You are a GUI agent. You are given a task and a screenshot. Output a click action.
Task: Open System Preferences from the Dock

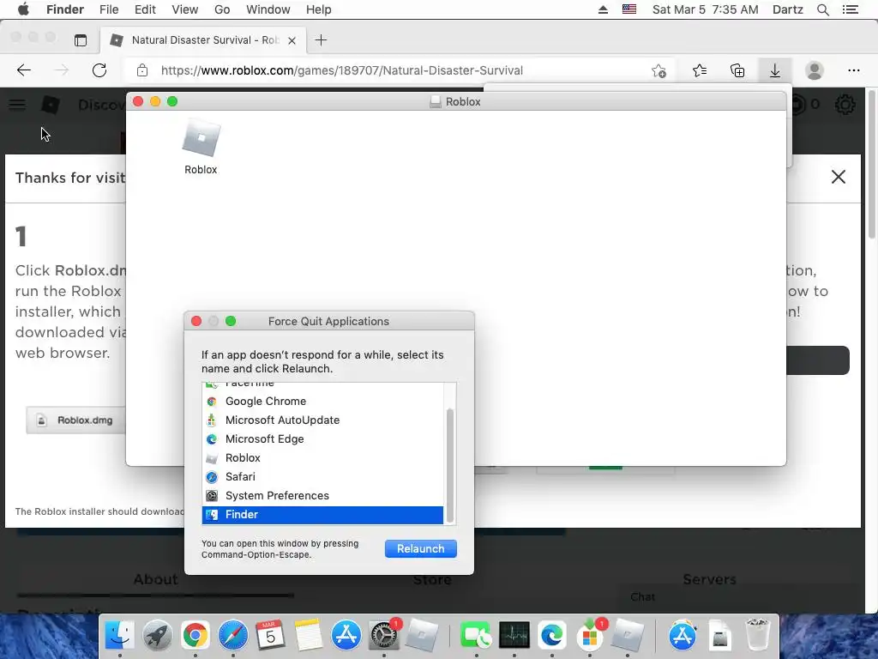384,636
